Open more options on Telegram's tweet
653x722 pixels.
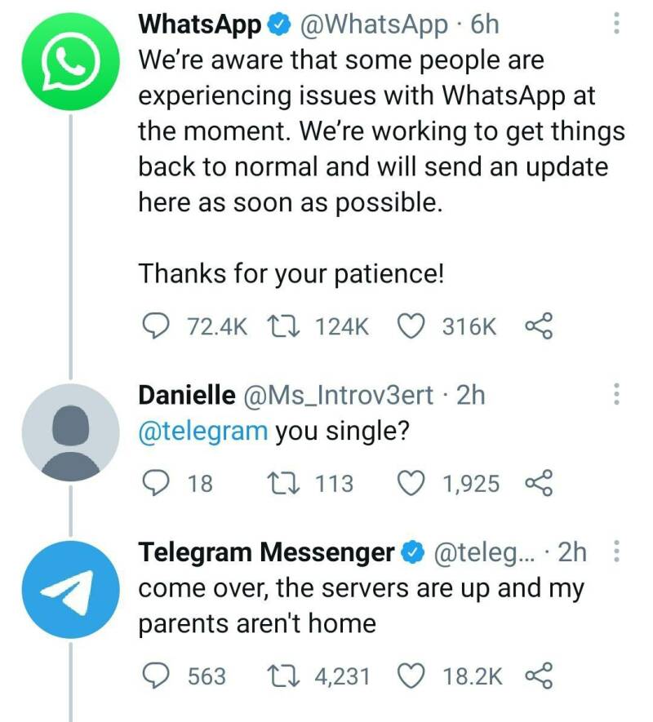(616, 552)
